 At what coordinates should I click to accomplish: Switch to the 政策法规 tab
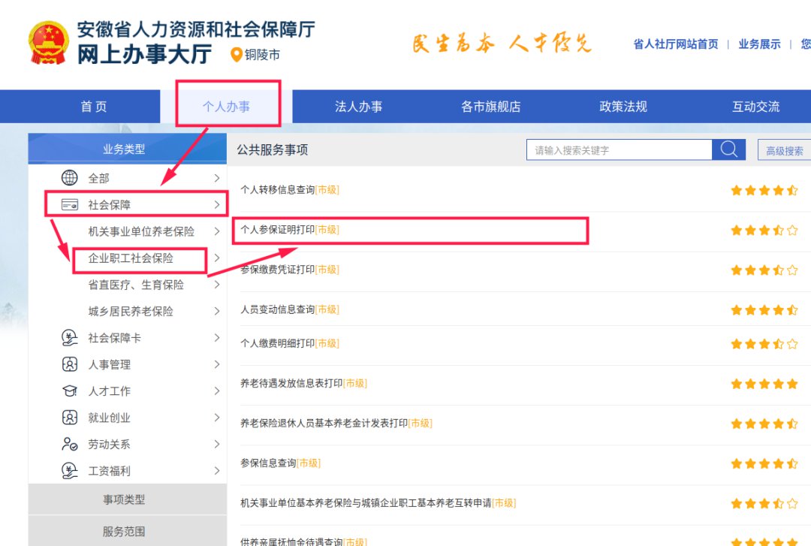(x=623, y=107)
